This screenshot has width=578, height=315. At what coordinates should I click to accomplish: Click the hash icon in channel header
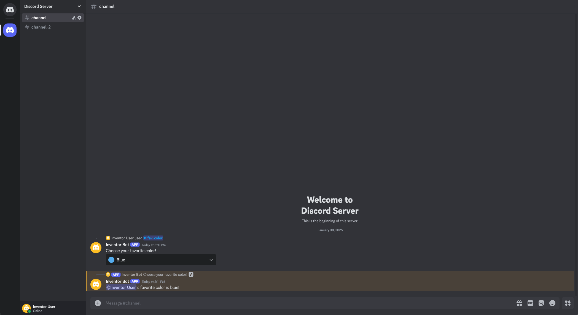tap(94, 6)
